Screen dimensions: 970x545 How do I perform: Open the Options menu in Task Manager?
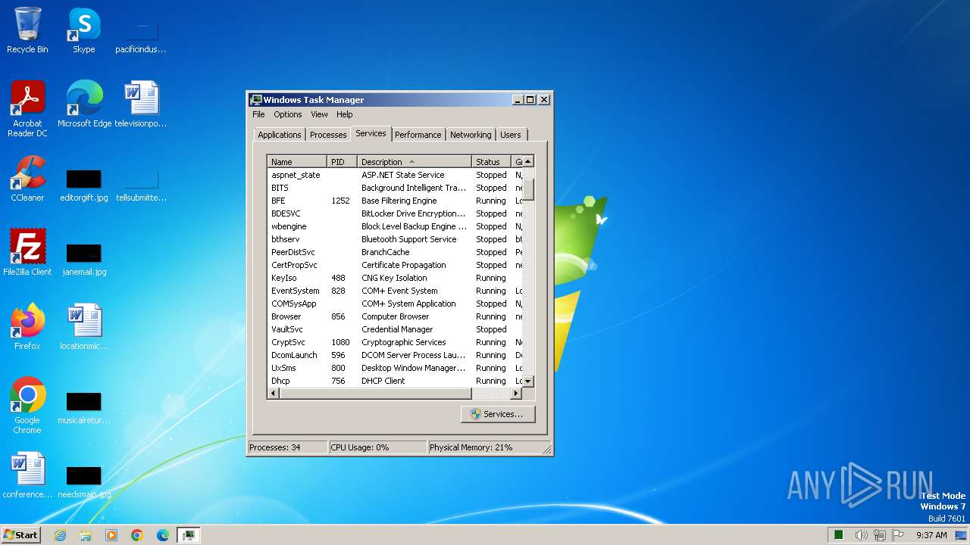[x=288, y=114]
